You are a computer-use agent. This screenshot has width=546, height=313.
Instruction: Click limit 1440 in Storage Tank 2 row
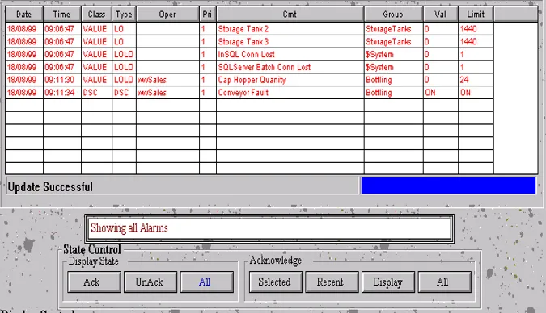(x=468, y=29)
